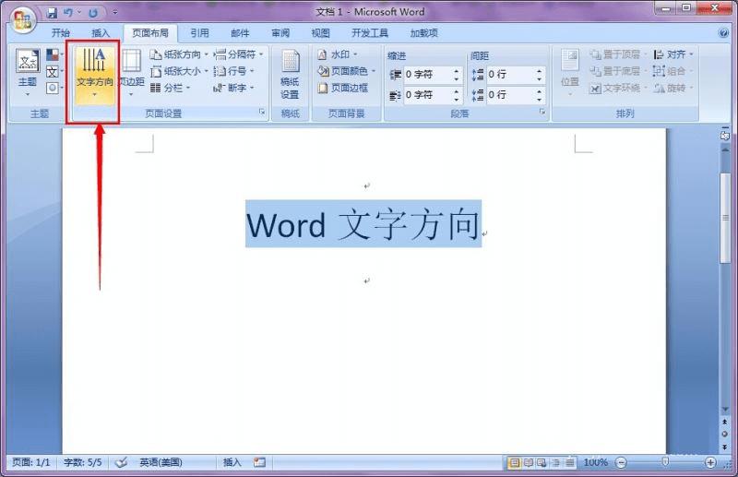This screenshot has width=738, height=477.
Task: Open the 页面颜色 page color dropdown
Action: (347, 71)
